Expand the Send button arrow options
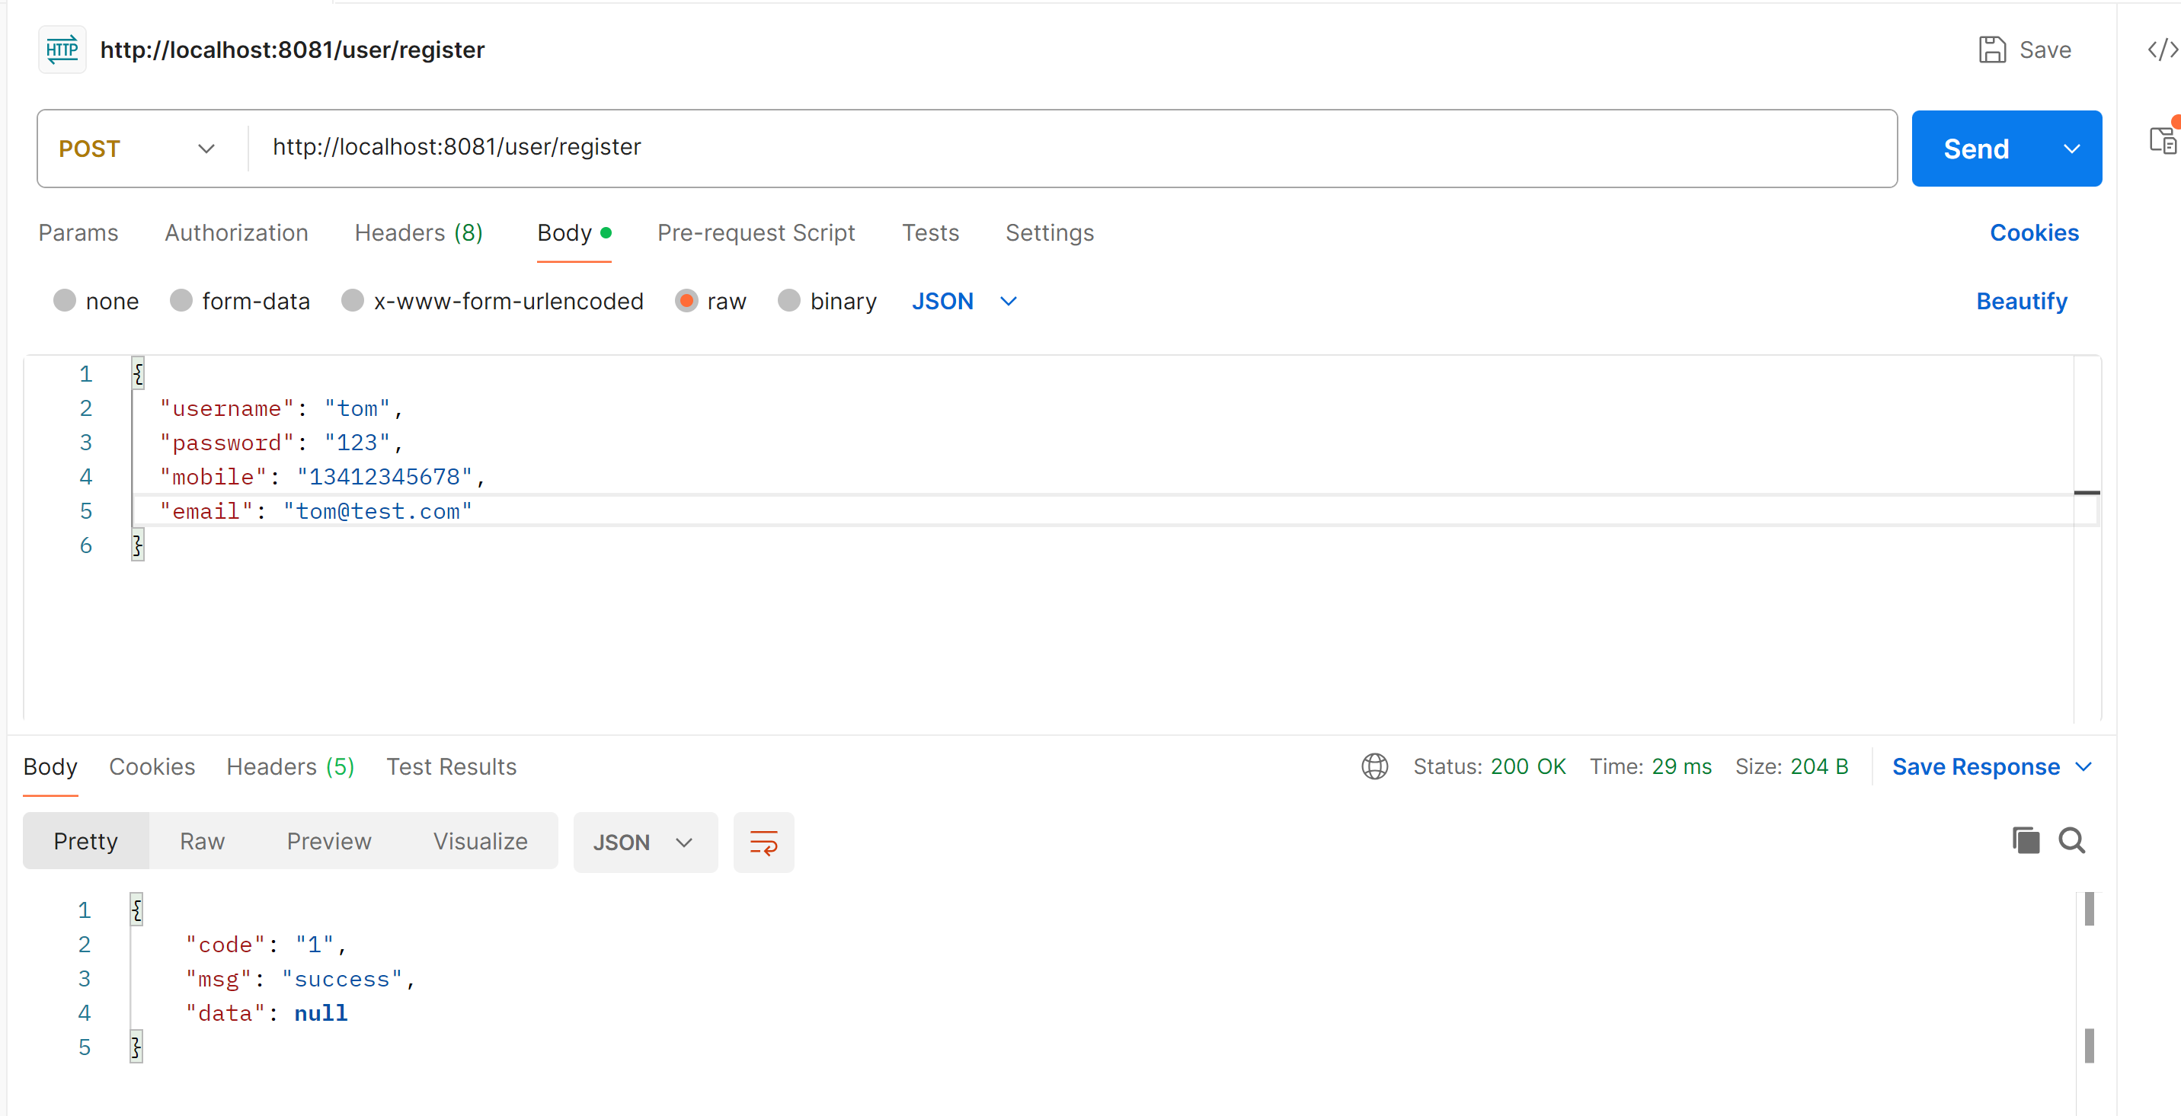Screen dimensions: 2181x1116 (x=2071, y=149)
